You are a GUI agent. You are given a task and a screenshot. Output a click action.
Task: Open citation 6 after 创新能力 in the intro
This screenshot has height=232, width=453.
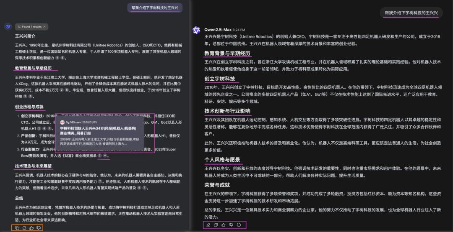coord(62,58)
